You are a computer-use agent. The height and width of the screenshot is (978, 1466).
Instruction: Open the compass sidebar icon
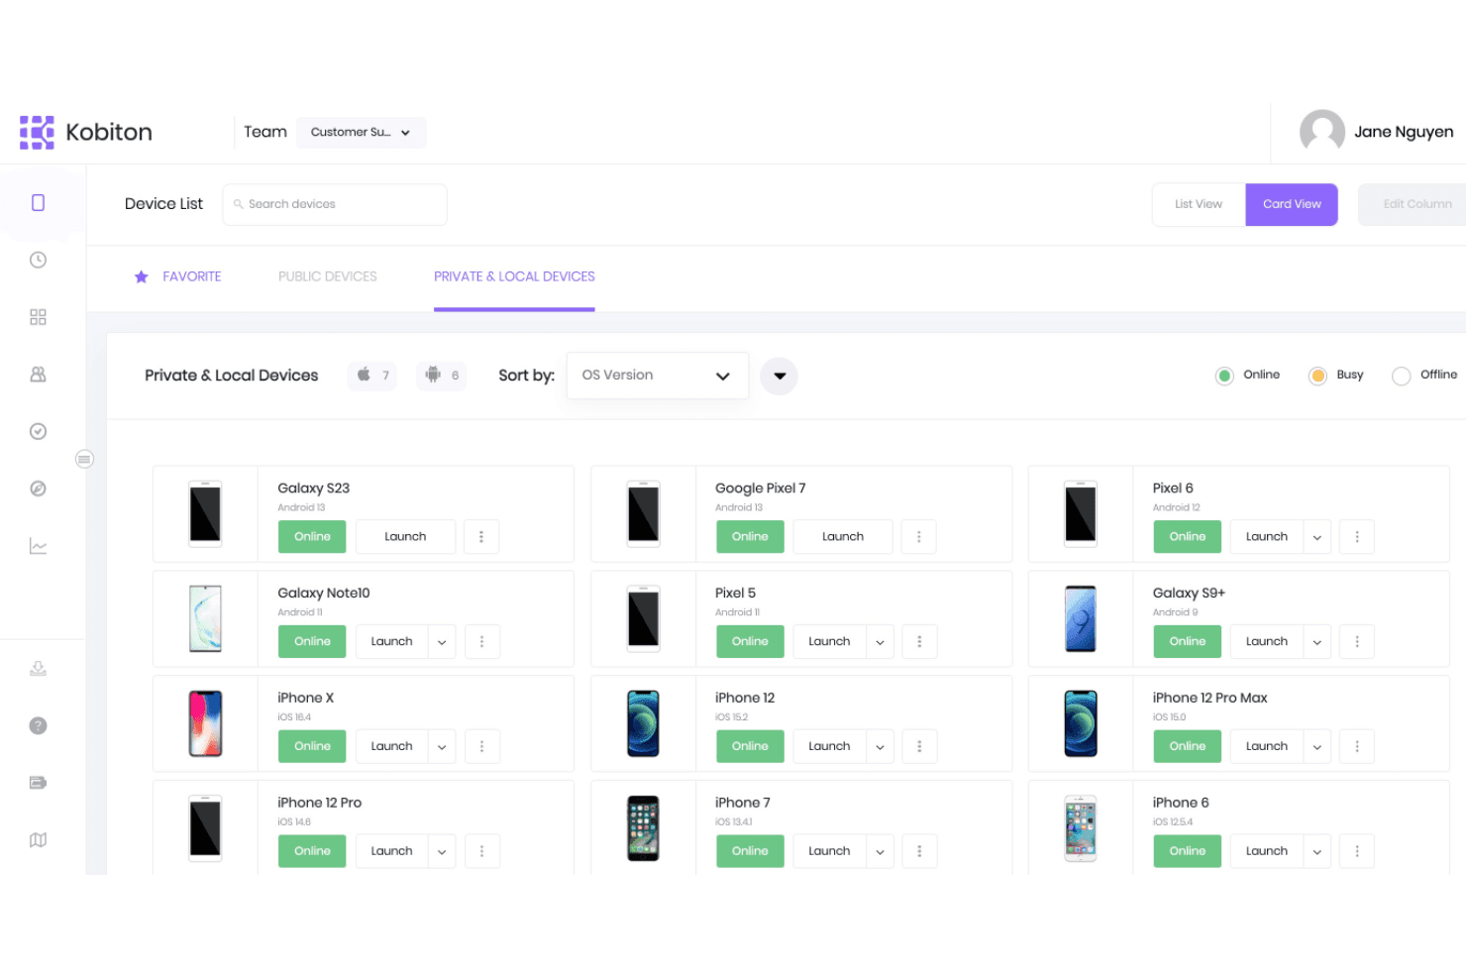click(x=38, y=489)
